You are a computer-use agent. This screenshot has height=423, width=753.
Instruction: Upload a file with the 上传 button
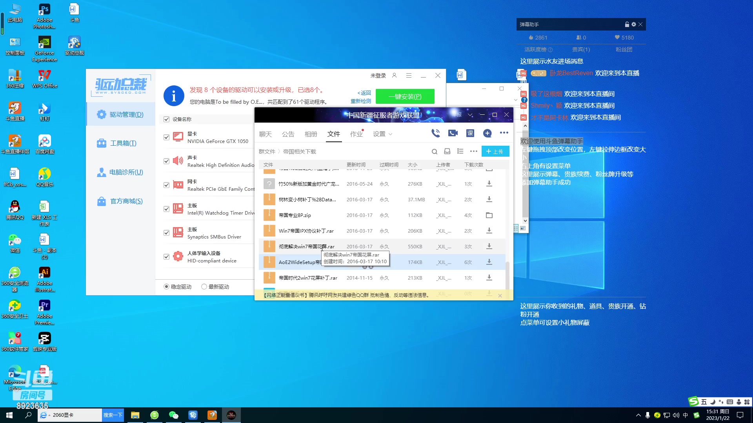tap(495, 151)
